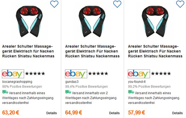Open massager product image from gundas3
Screen dimensions: 186x118
point(92,21)
